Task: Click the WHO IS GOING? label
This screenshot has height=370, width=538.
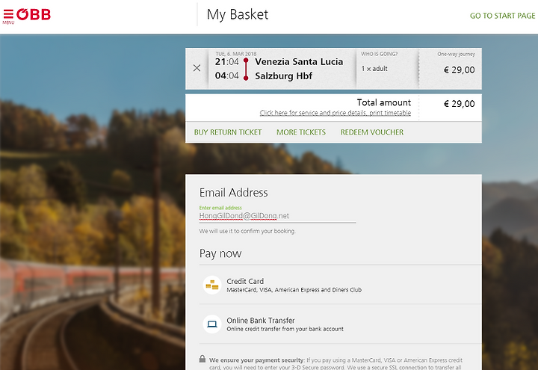Action: click(379, 54)
